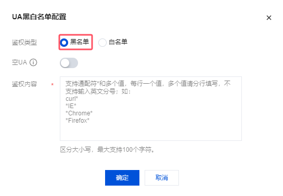
Task: Click the 区分大小写 hint text
Action: coord(75,150)
